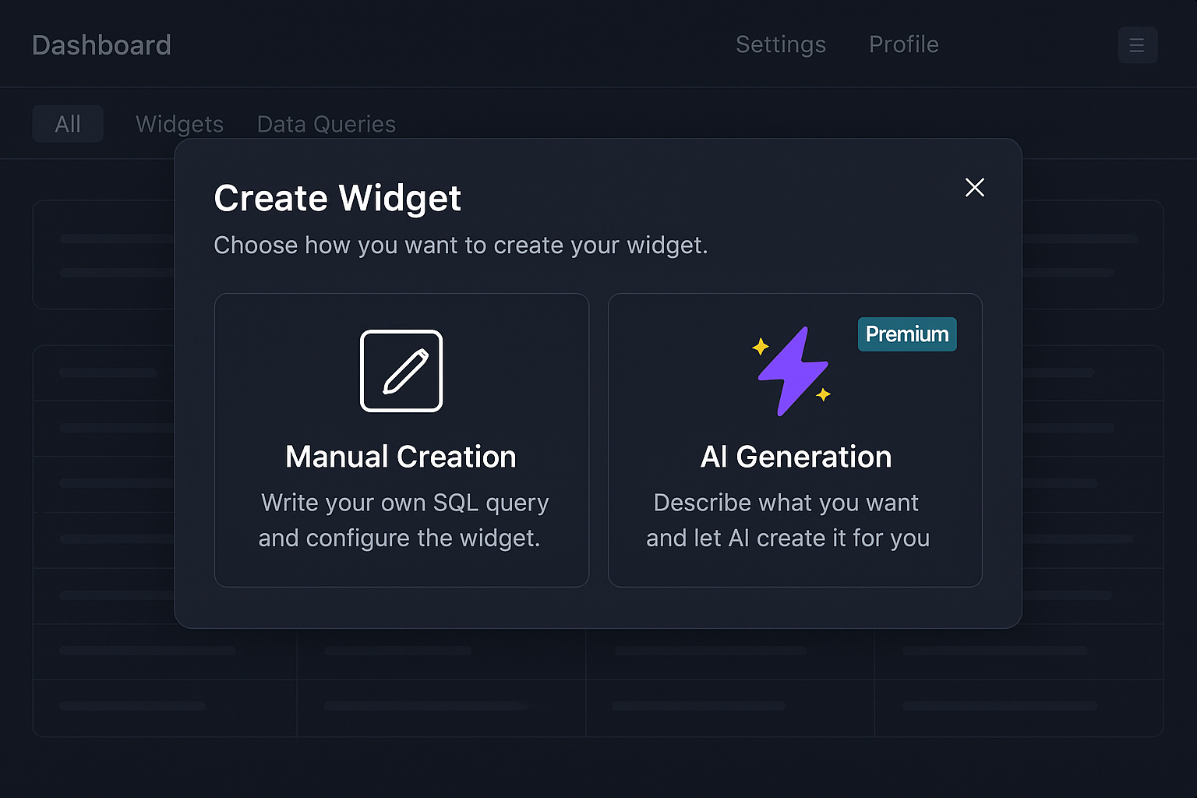Screen dimensions: 1197x798
Task: Select the All filter tab
Action: click(x=68, y=123)
